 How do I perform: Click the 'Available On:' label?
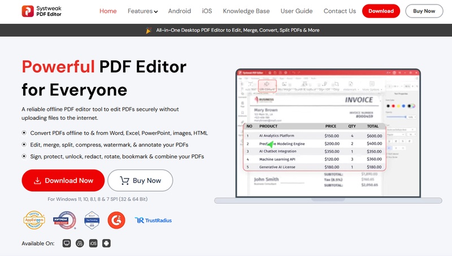38,244
